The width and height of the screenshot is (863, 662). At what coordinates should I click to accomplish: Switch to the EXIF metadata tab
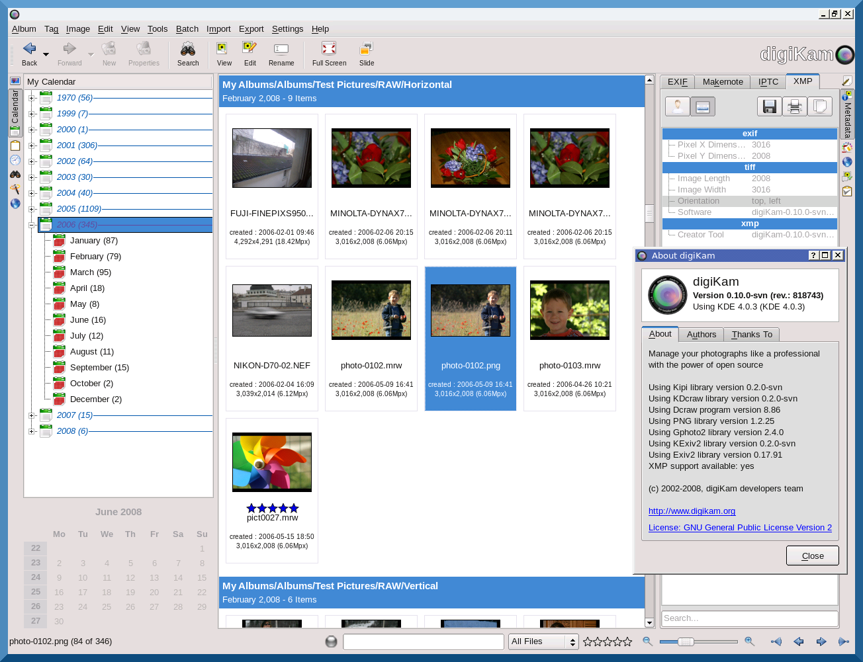(x=677, y=82)
